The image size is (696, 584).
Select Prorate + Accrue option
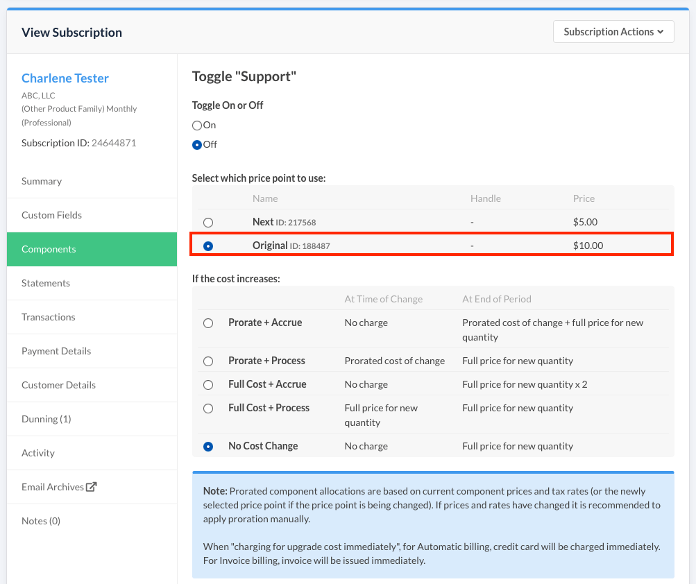(x=208, y=323)
